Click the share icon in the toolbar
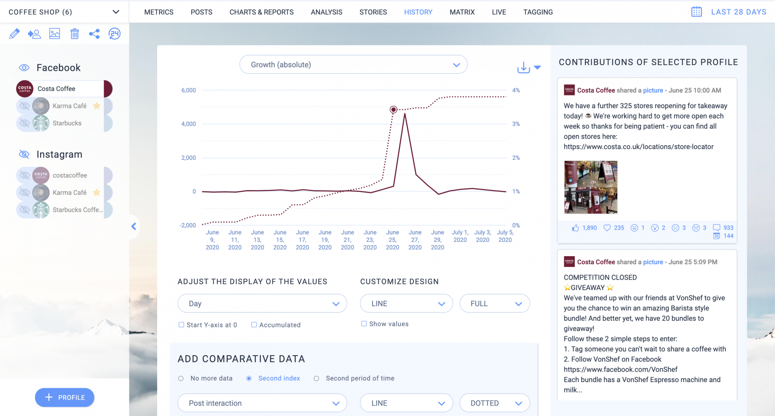 (x=94, y=34)
